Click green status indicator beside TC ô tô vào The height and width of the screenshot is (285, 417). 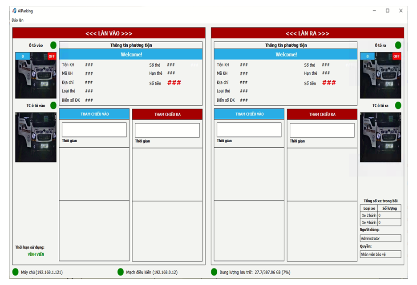(53, 105)
